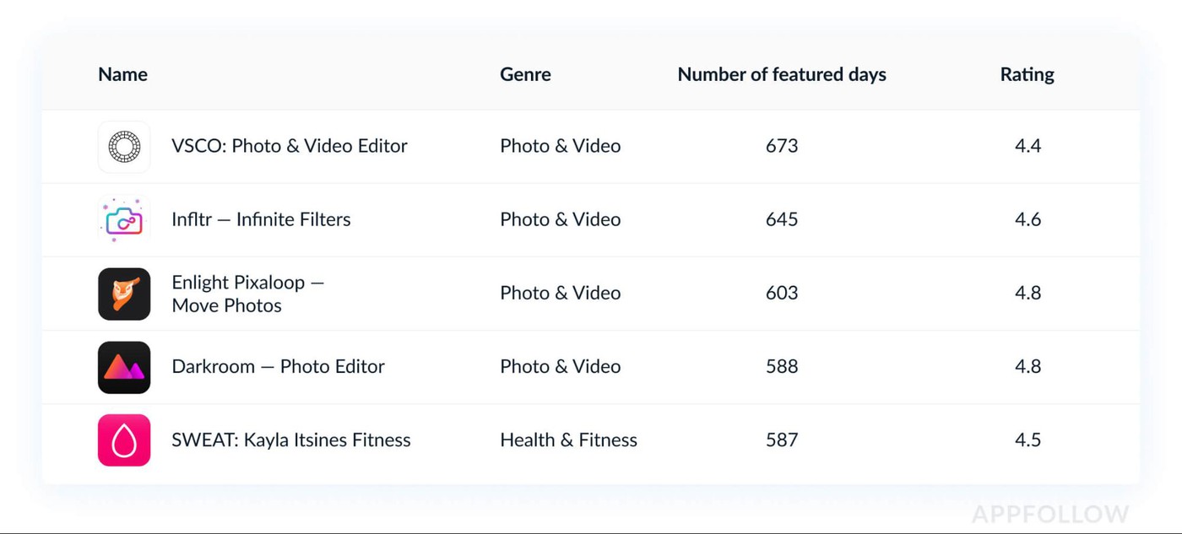1182x534 pixels.
Task: Select Enlight Pixaloop — Move Photos name
Action: point(247,294)
